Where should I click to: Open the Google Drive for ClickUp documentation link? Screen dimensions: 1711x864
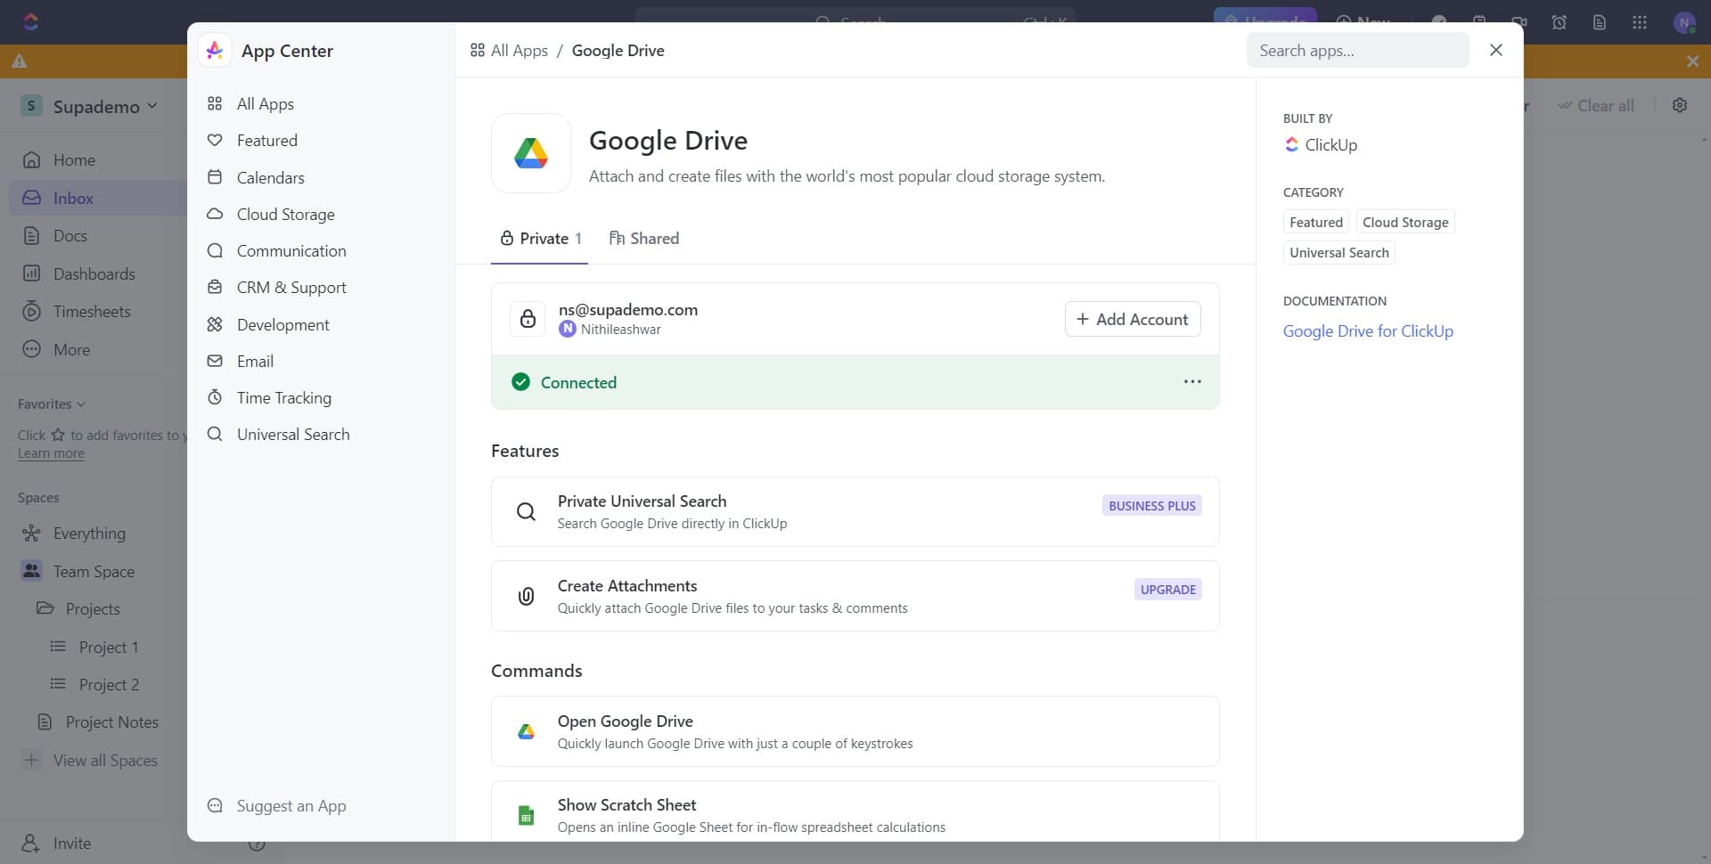tap(1369, 330)
